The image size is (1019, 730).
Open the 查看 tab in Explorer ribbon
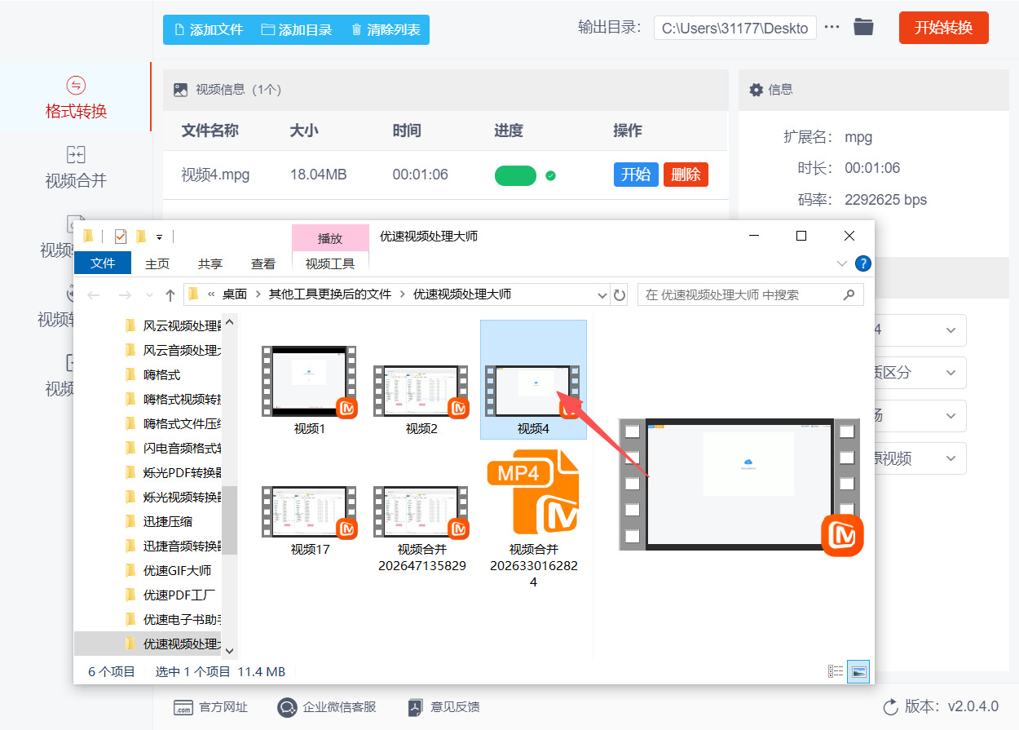(263, 263)
